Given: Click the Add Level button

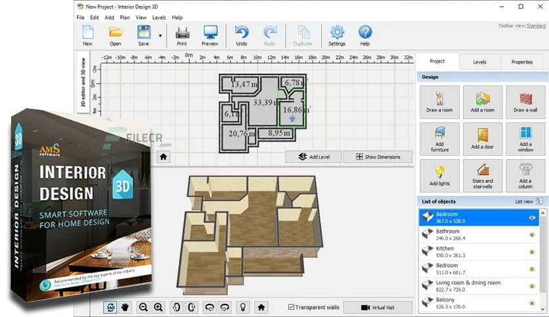Looking at the screenshot, I should pyautogui.click(x=314, y=157).
